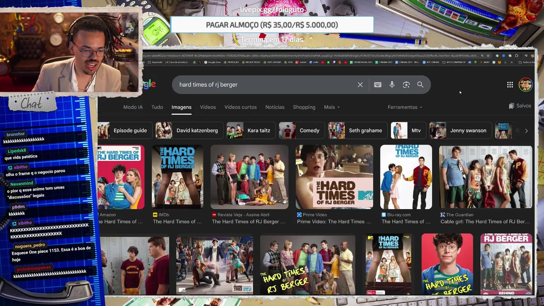
Task: Switch to the Notícias tab
Action: (275, 107)
